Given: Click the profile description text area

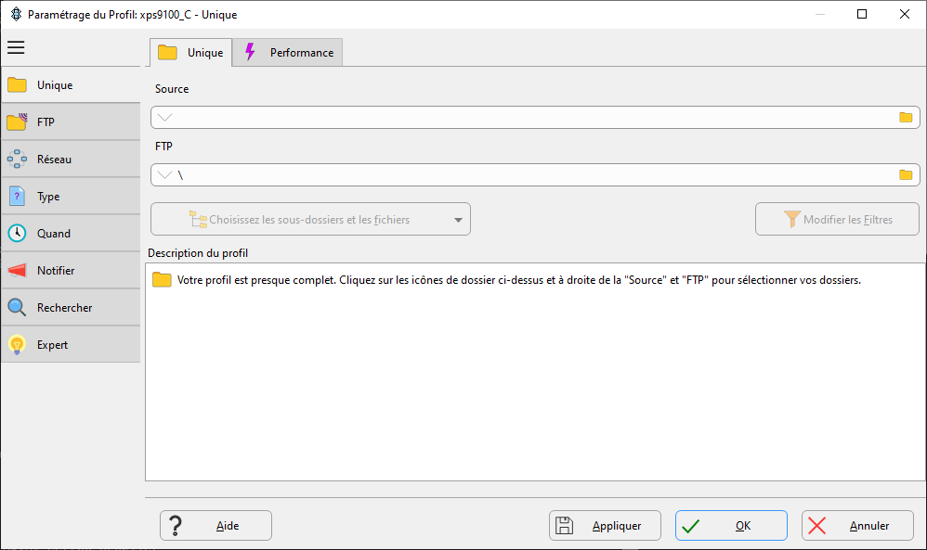Looking at the screenshot, I should (536, 372).
